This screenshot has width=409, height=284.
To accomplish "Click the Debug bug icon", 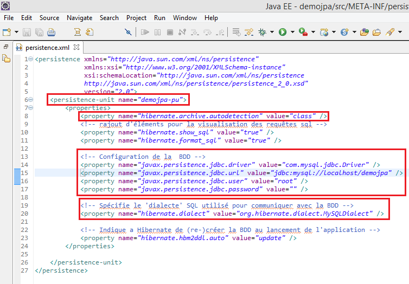I will (262, 33).
